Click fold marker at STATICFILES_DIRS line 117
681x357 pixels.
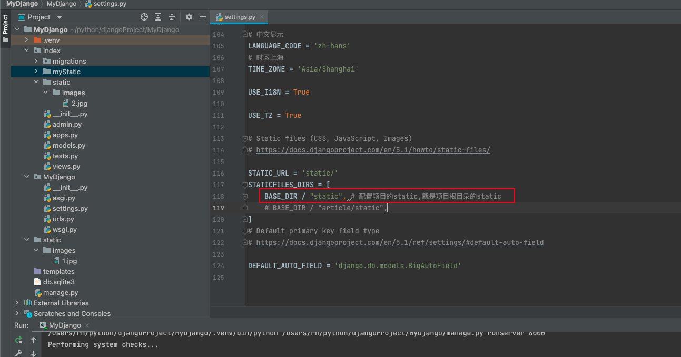[244, 185]
